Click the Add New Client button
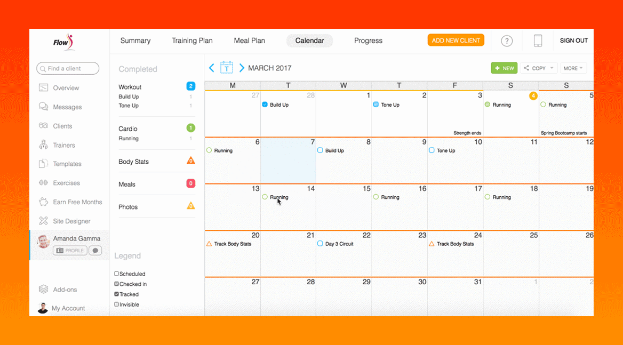Image resolution: width=623 pixels, height=345 pixels. (456, 41)
